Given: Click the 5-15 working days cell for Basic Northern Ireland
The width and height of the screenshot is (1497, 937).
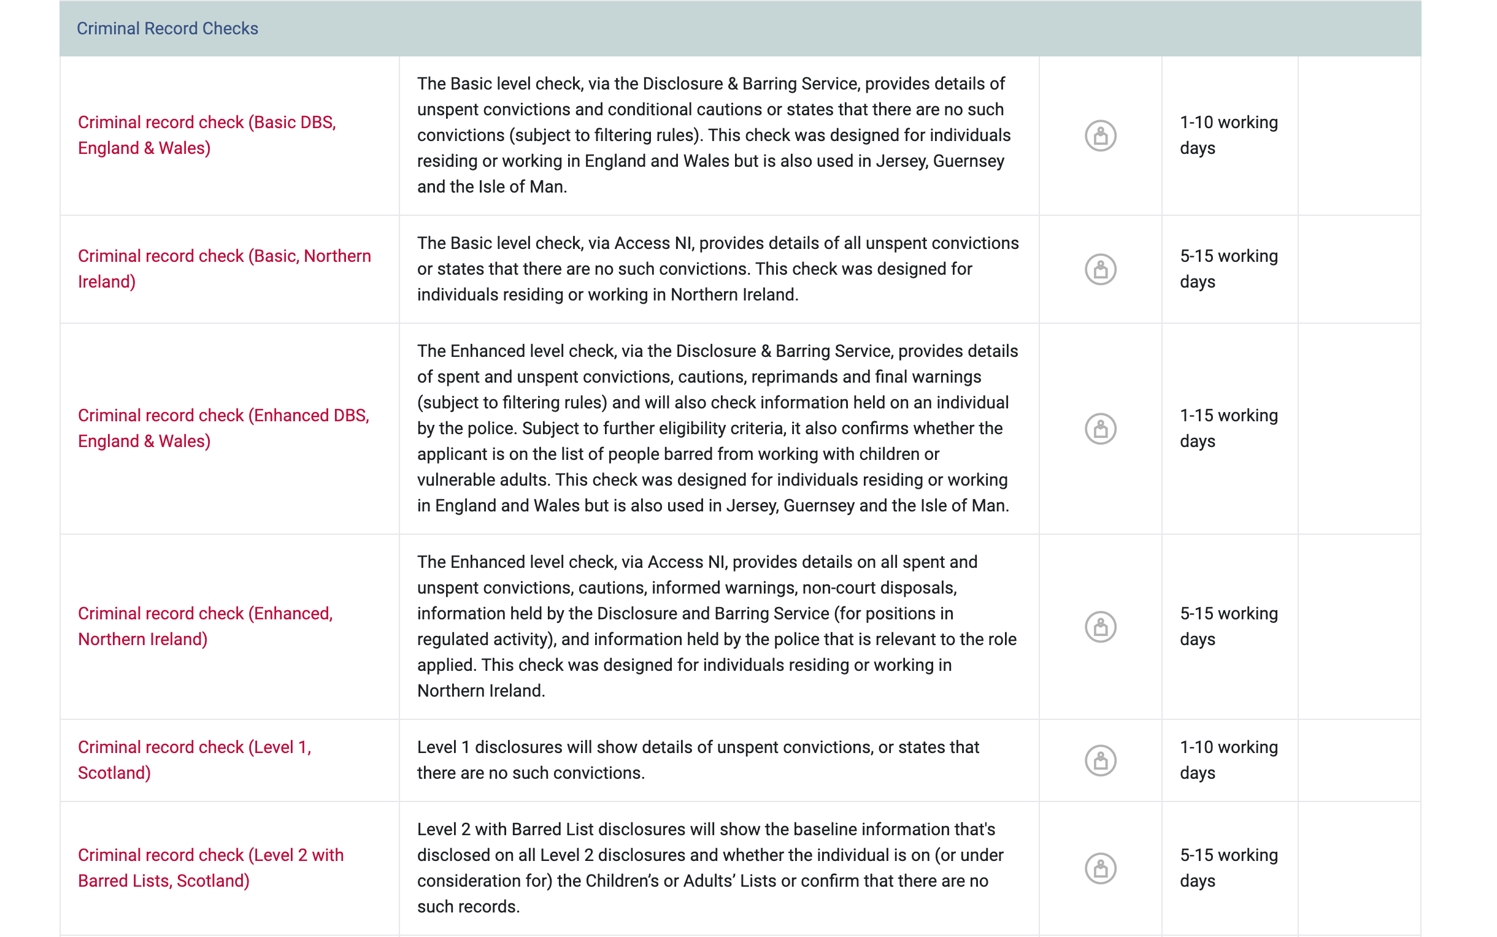Looking at the screenshot, I should pos(1229,269).
